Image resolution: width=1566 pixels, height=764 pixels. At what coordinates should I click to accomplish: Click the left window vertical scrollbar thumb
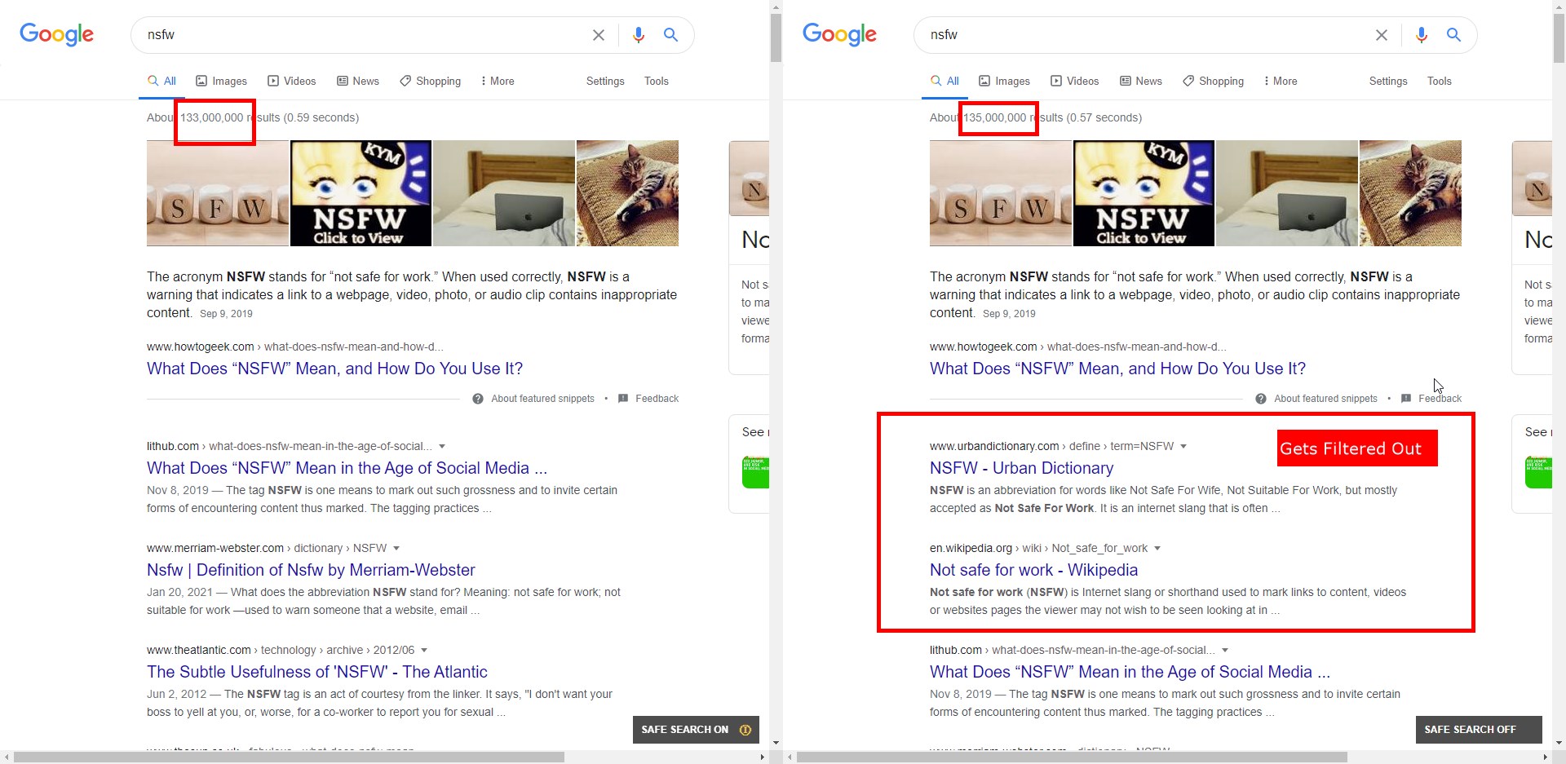pyautogui.click(x=776, y=38)
